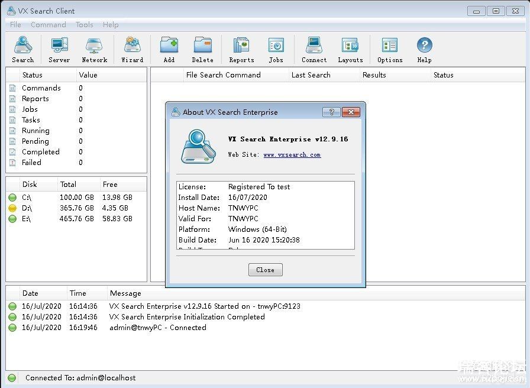Click the 'Jun 16 2020 15:20:38' build date
This screenshot has width=530, height=388.
264,240
